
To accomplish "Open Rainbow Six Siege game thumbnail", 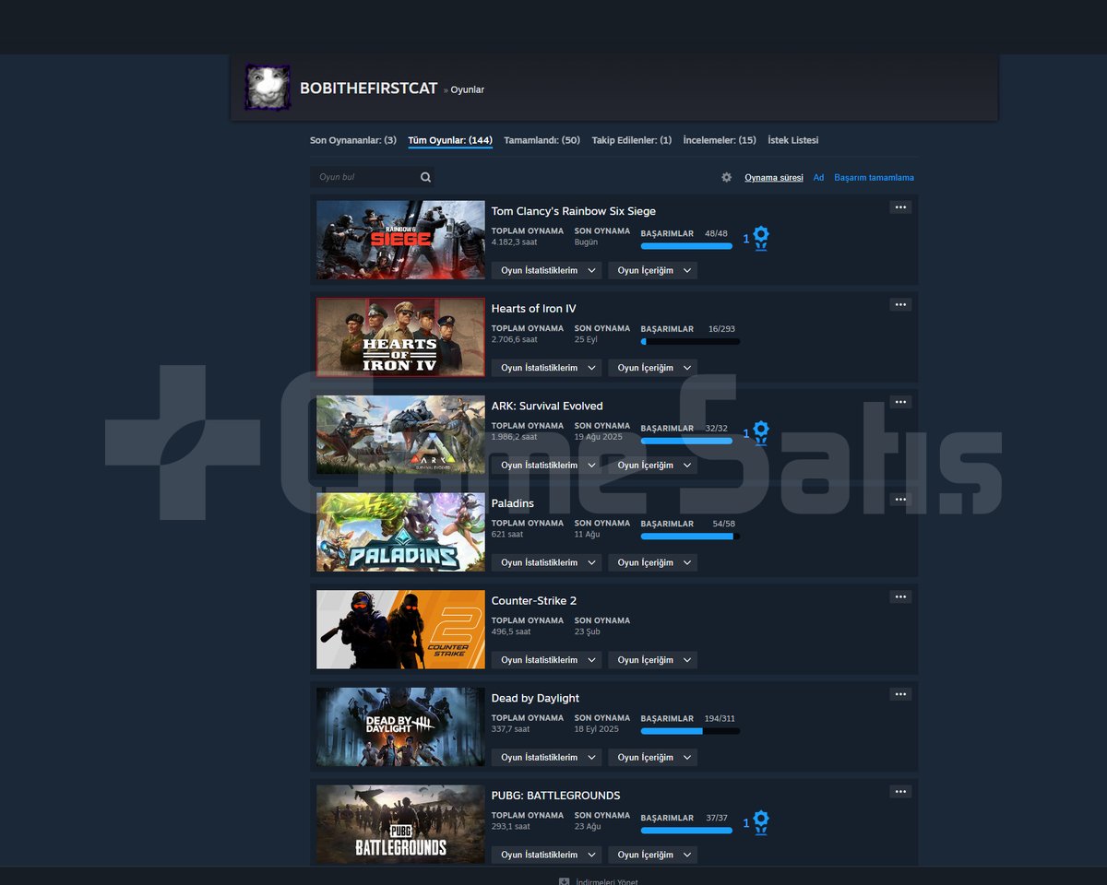I will [400, 240].
